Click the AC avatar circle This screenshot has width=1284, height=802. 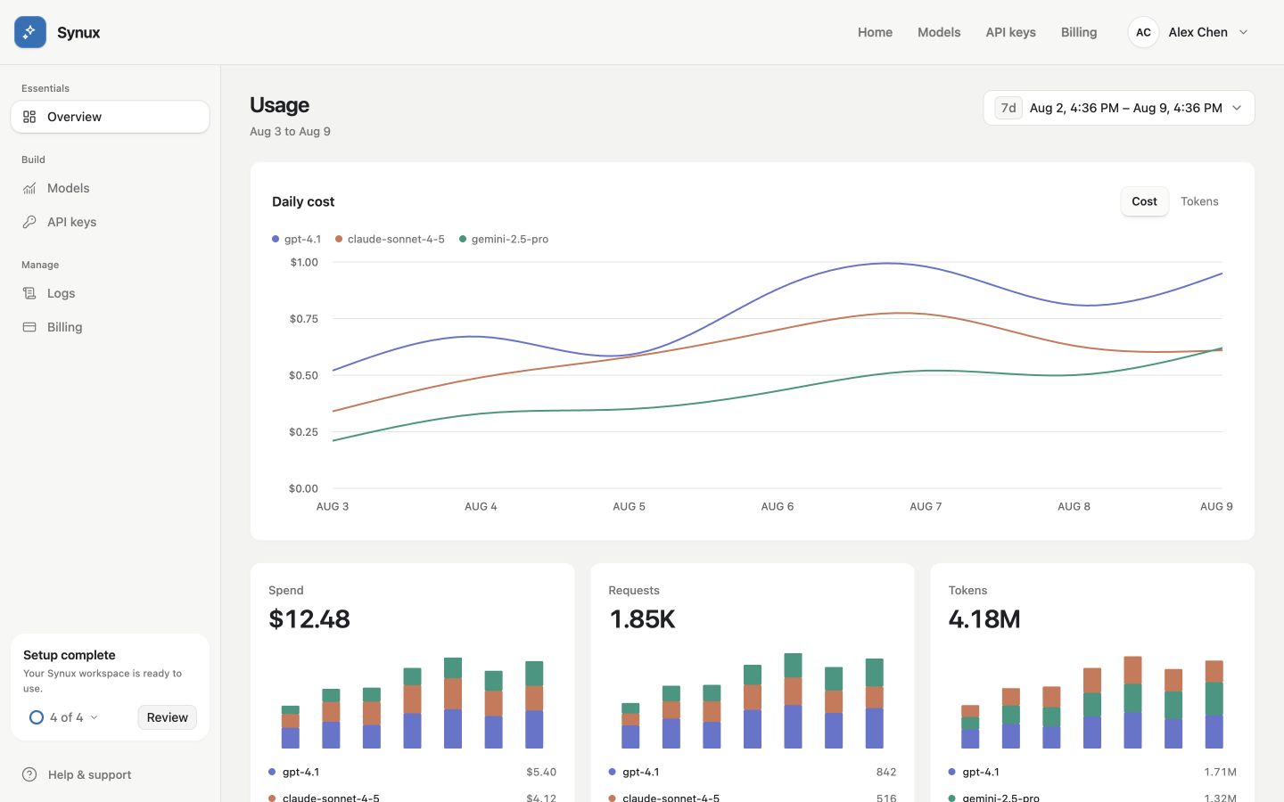click(1143, 32)
